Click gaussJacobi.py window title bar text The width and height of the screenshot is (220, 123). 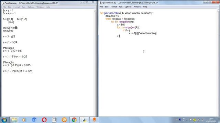click(130, 3)
